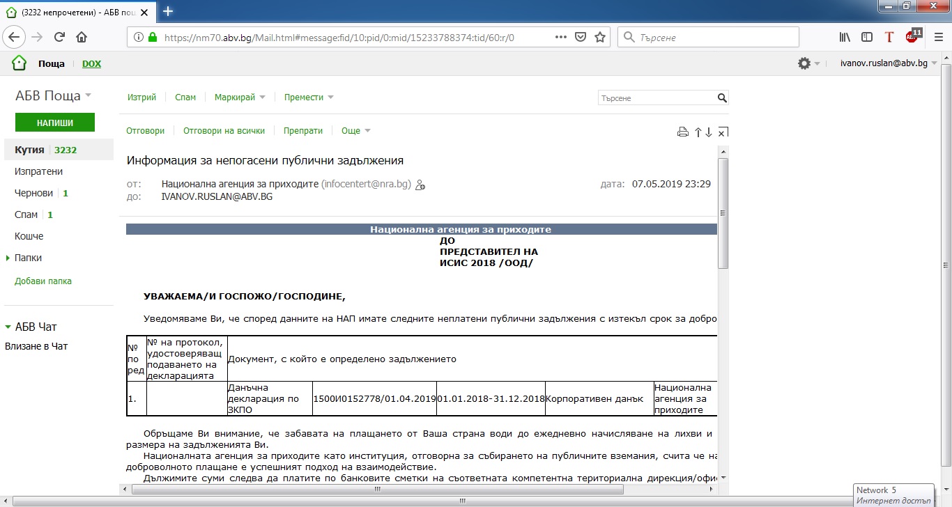Toggle Firefox sidebar icon
This screenshot has width=952, height=507.
(867, 37)
